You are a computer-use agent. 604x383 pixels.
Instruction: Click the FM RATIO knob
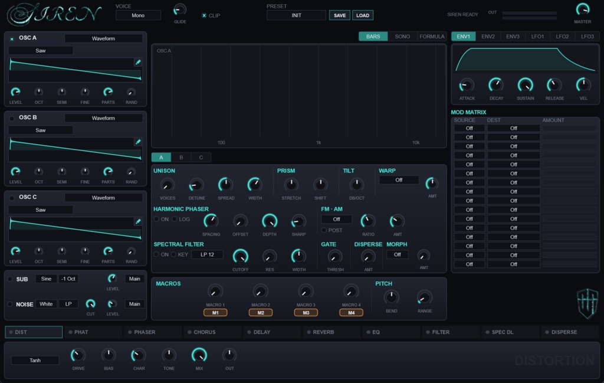click(368, 221)
